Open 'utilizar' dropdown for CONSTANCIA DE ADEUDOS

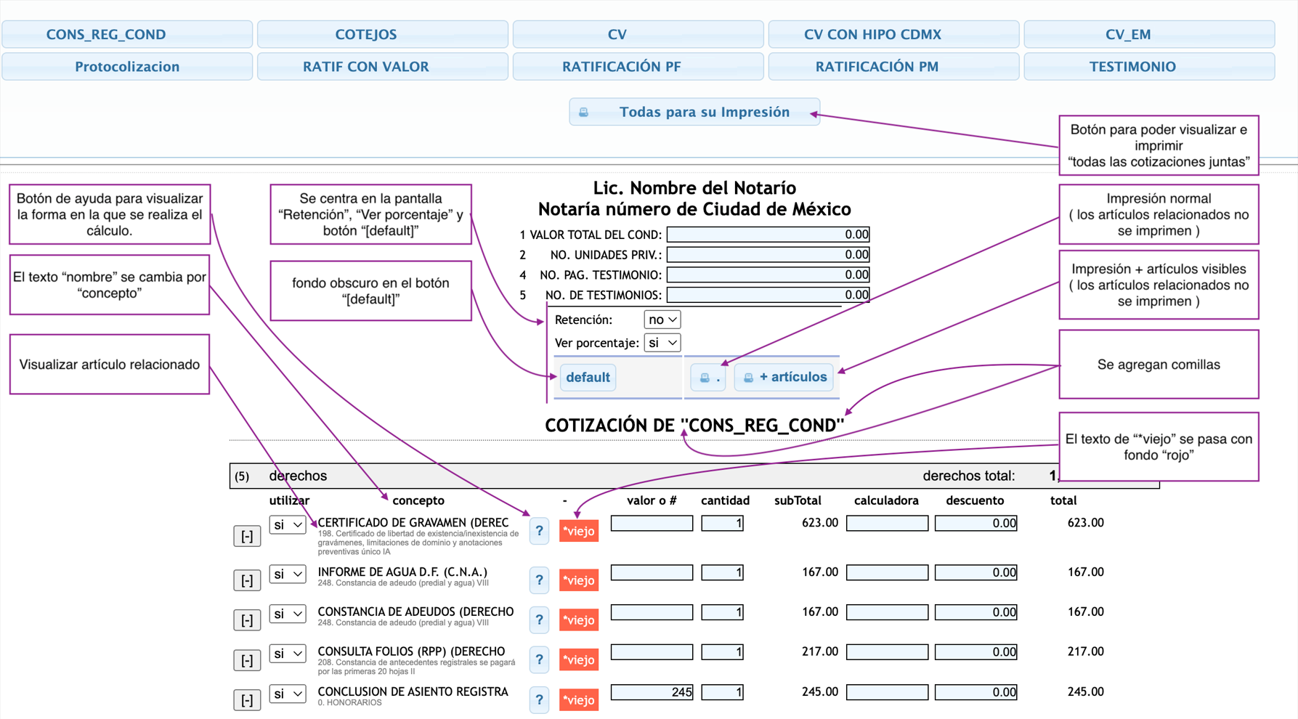[288, 614]
